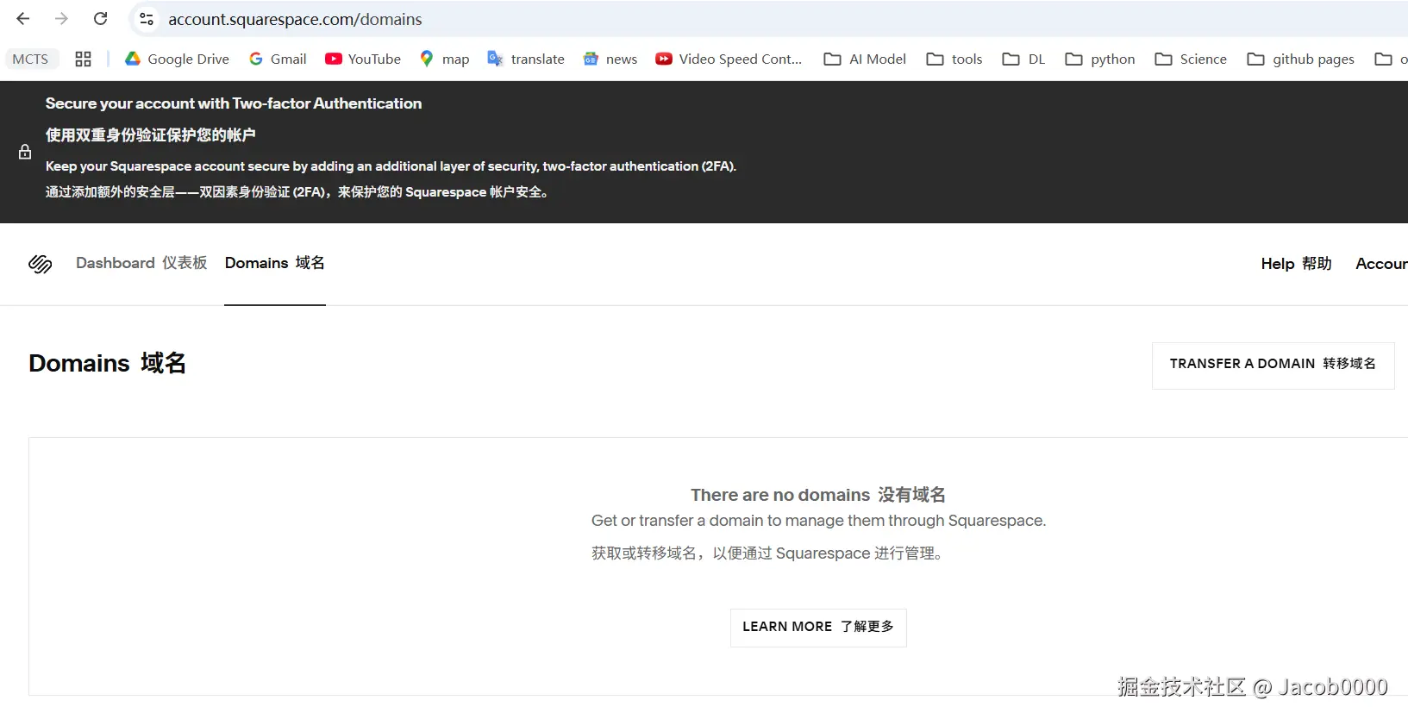Open the Google Drive bookmark
Screen dimensions: 1408x719
pyautogui.click(x=177, y=59)
